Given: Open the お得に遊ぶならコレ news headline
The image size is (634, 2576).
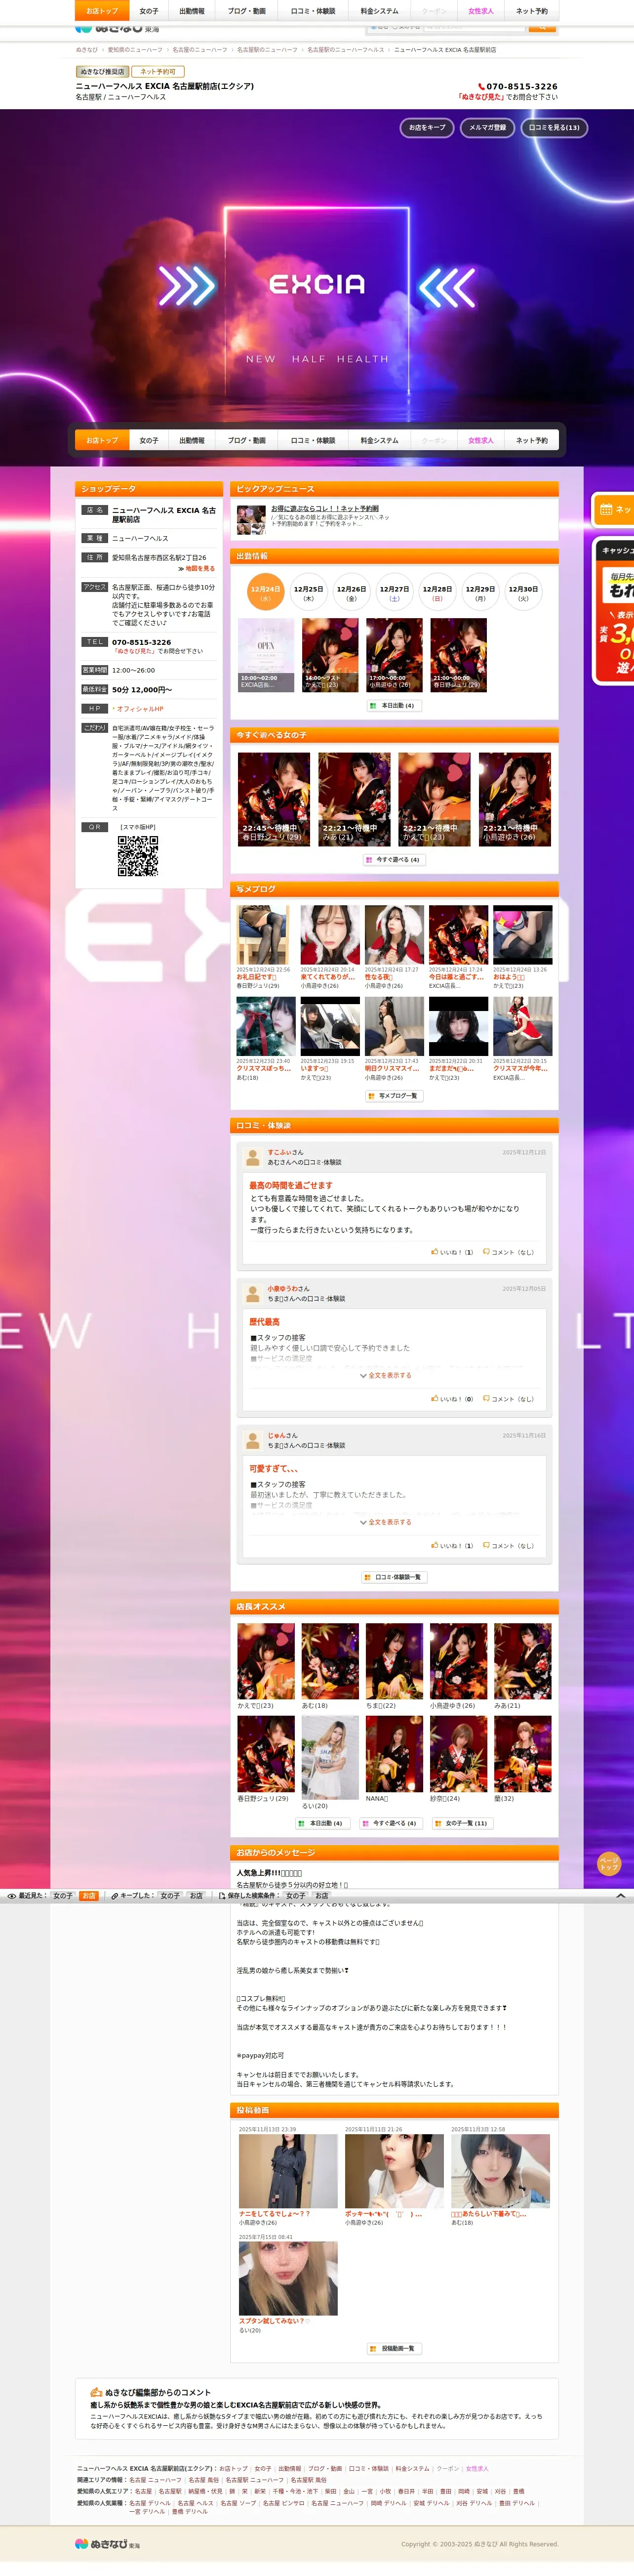Looking at the screenshot, I should point(325,508).
